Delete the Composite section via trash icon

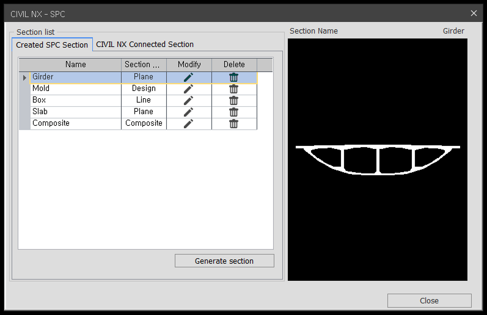(x=234, y=124)
